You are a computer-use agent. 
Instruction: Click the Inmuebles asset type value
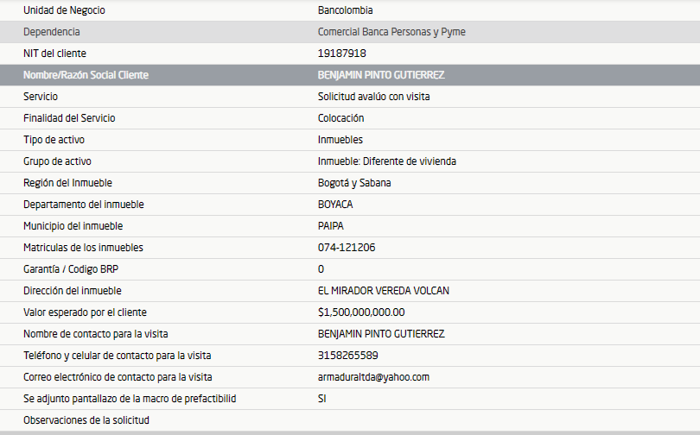click(340, 140)
